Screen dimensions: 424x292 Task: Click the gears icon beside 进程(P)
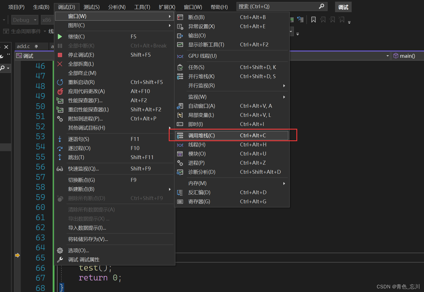tap(180, 163)
